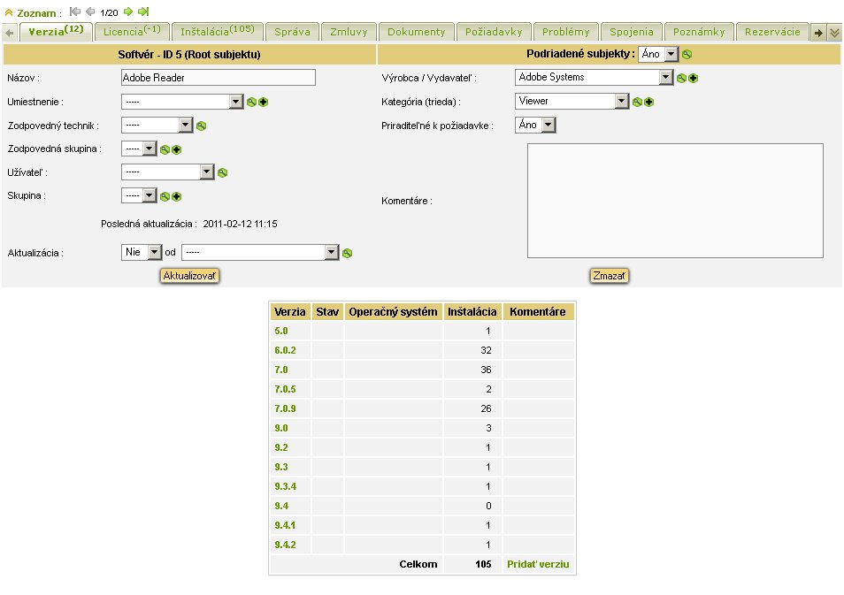844x595 pixels.
Task: Edit Umiestnenie entry with the search icon
Action: (251, 103)
